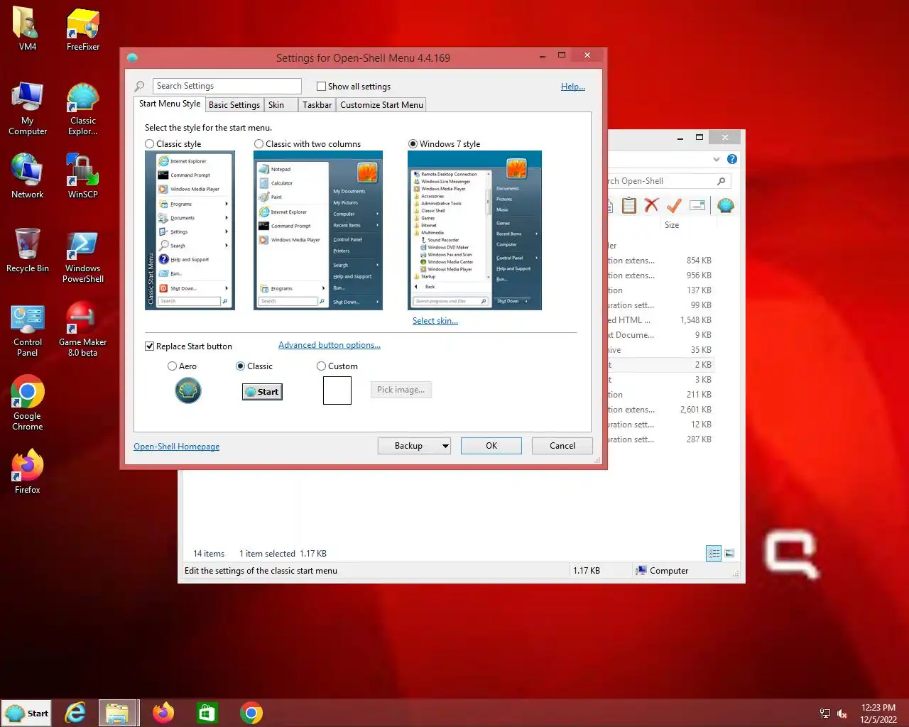Click the blue Help question mark in Explorer
The height and width of the screenshot is (727, 909).
[x=732, y=159]
